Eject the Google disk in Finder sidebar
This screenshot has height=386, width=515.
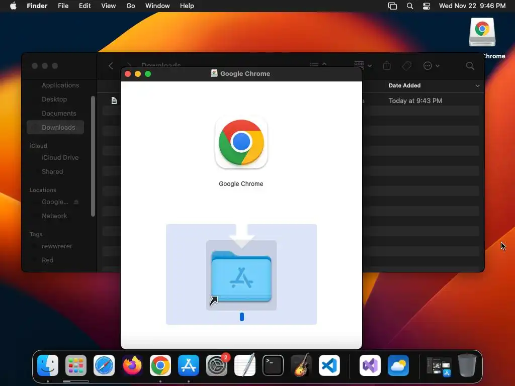click(x=76, y=202)
